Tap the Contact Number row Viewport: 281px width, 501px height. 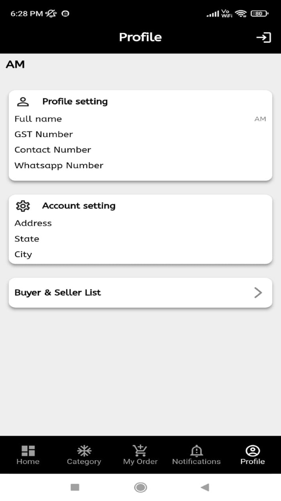[x=140, y=150]
